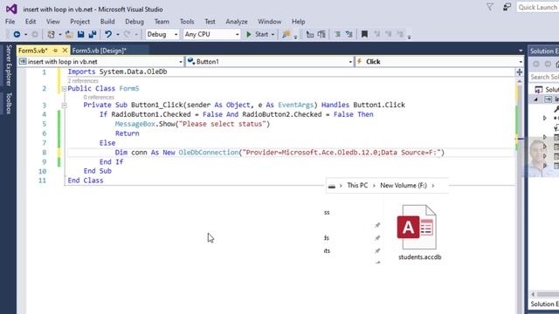Image resolution: width=559 pixels, height=314 pixels.
Task: Open the notifications filter funnel icon
Action: (490, 7)
